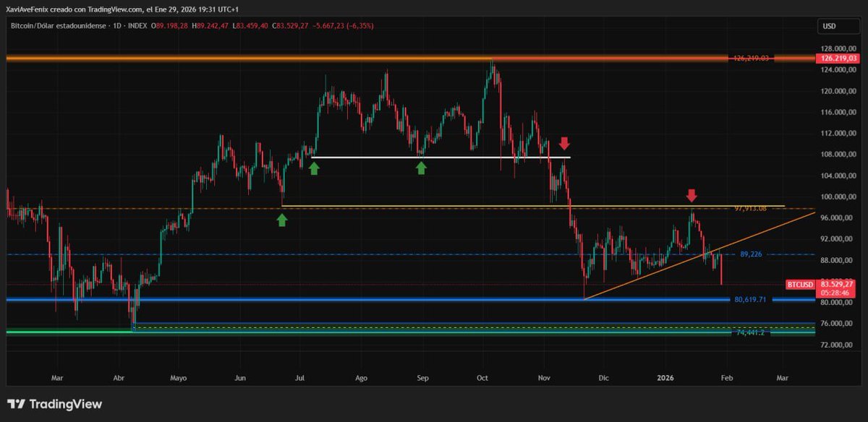Select the 126,219.03 label on orange line
This screenshot has width=868, height=422.
click(749, 58)
